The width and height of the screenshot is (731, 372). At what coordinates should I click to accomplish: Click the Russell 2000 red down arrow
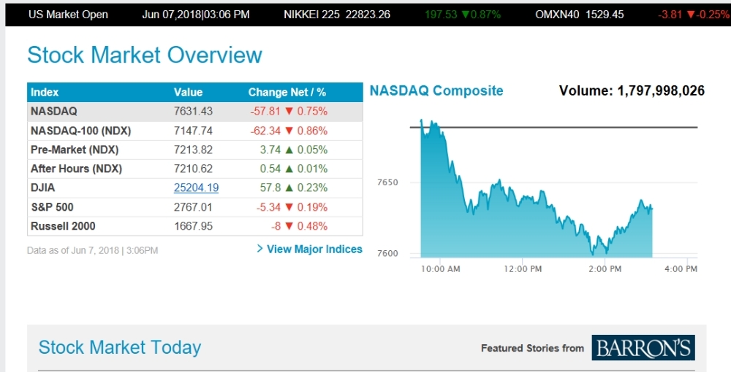pyautogui.click(x=289, y=226)
